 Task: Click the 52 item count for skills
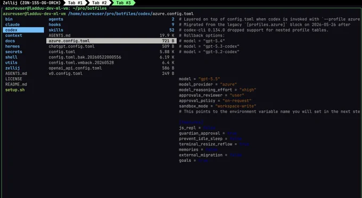tap(172, 30)
